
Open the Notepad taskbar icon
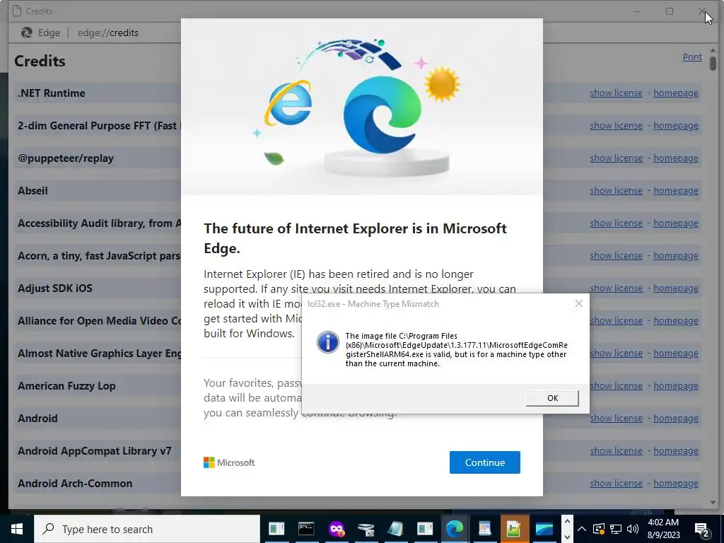(x=395, y=529)
